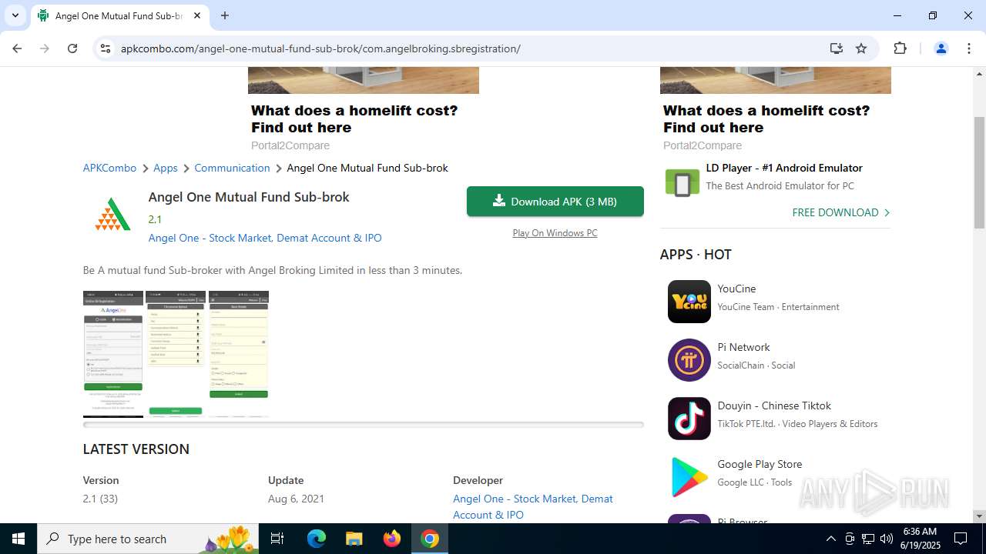Click the Play On Windows PC link

[x=555, y=233]
